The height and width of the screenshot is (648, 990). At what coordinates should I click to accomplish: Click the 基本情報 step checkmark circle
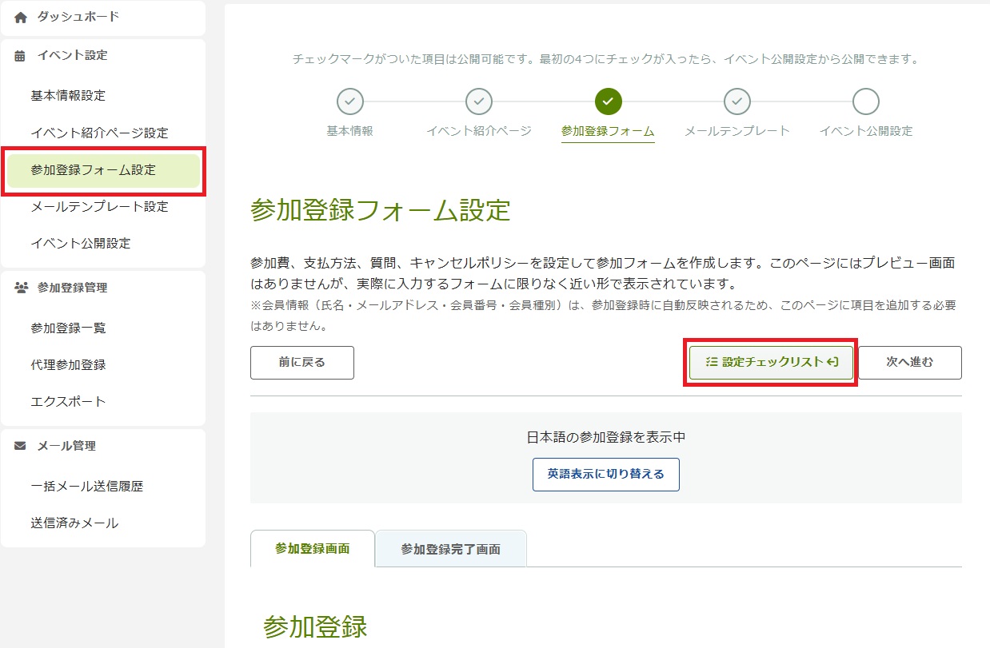[x=350, y=101]
